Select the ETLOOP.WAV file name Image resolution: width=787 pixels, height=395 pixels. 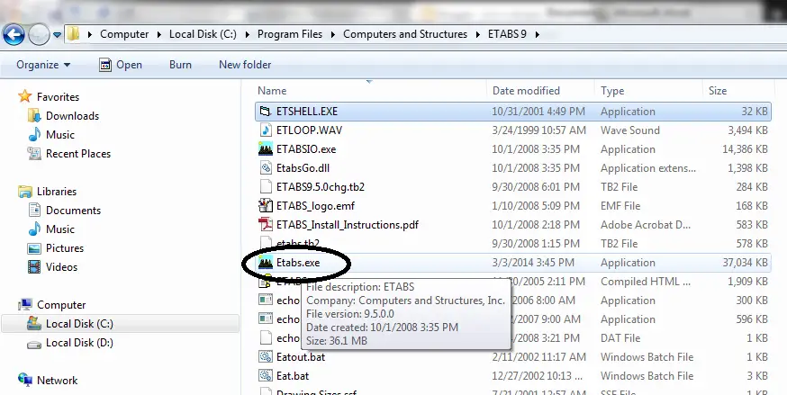point(309,130)
